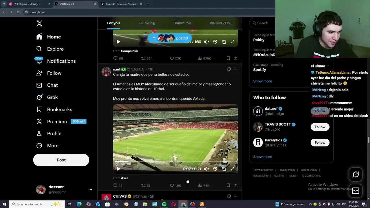Switch to VIRGIN ZONE tab
This screenshot has width=370, height=208.
pyautogui.click(x=221, y=23)
